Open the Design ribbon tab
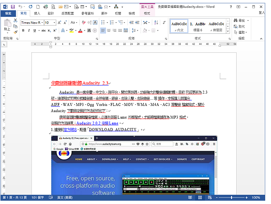The image size is (271, 204). click(51, 14)
